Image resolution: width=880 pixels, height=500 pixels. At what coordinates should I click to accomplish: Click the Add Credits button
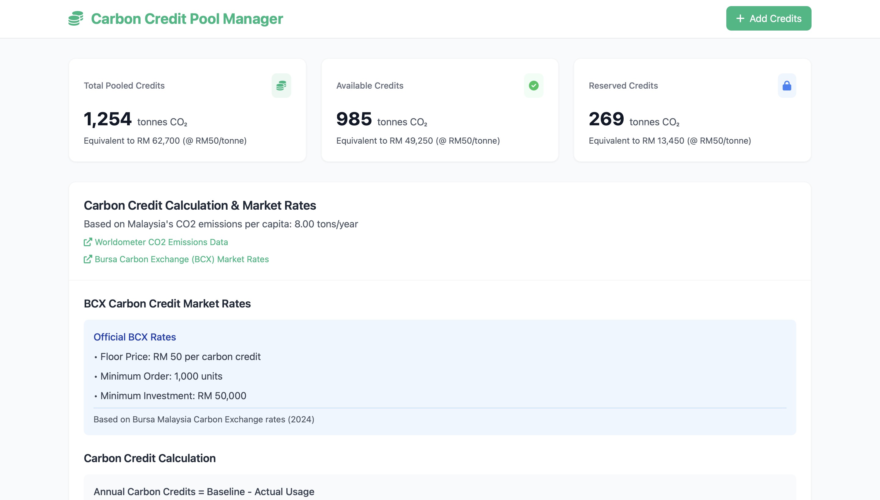[x=768, y=19]
